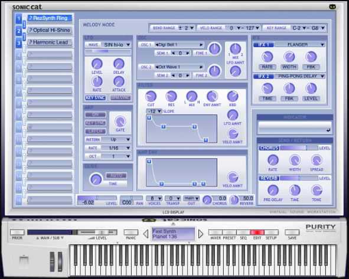Viewport: 349px width, 279px height.
Task: Open the Ping-Pong Delay effect dropdown
Action: tap(299, 77)
